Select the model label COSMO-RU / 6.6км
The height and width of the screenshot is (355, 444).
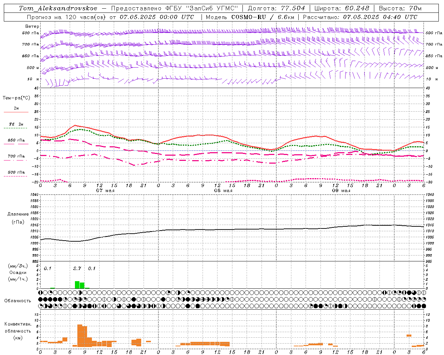point(263,17)
